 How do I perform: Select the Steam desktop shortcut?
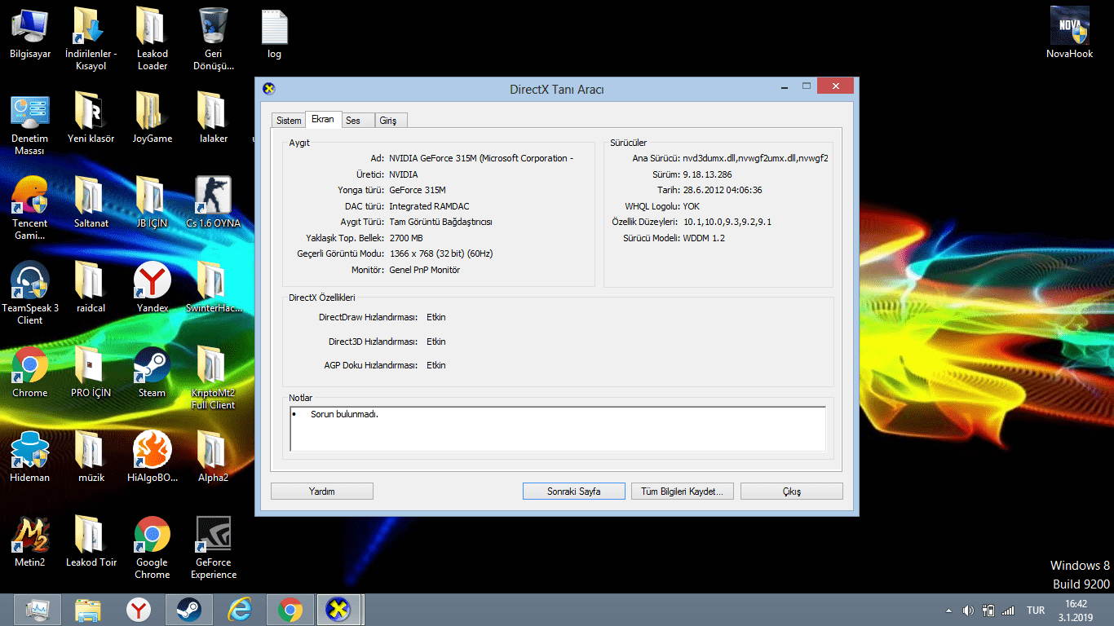[x=152, y=373]
